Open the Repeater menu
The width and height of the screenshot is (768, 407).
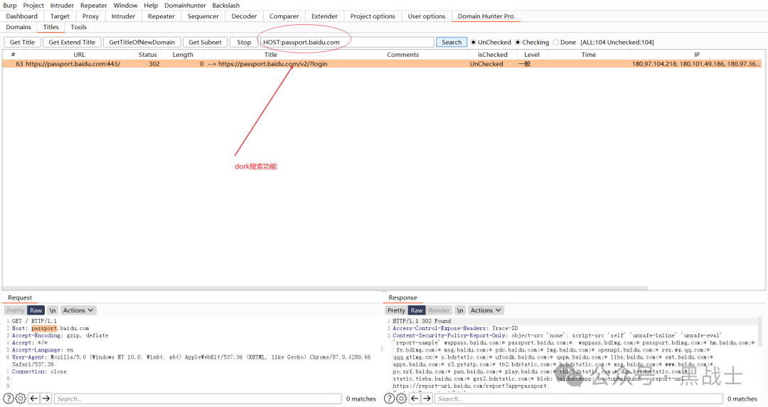coord(94,6)
